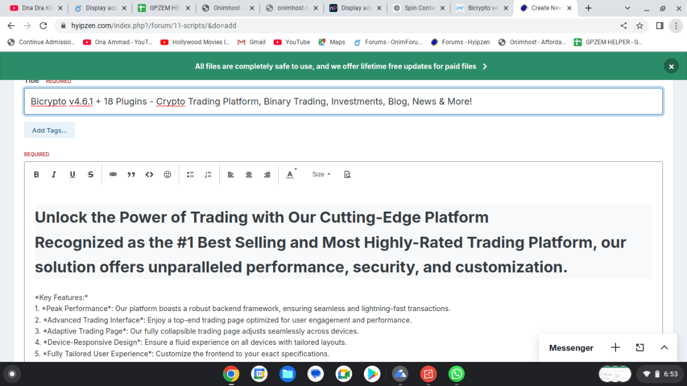This screenshot has height=386, width=687.
Task: Center align the editor text
Action: coord(249,174)
